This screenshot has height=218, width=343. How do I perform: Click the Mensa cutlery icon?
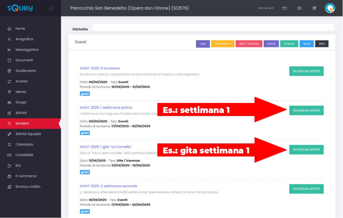pos(9,92)
